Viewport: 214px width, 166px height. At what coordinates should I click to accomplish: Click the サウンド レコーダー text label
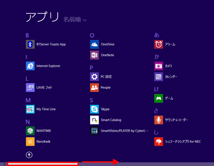point(176,120)
